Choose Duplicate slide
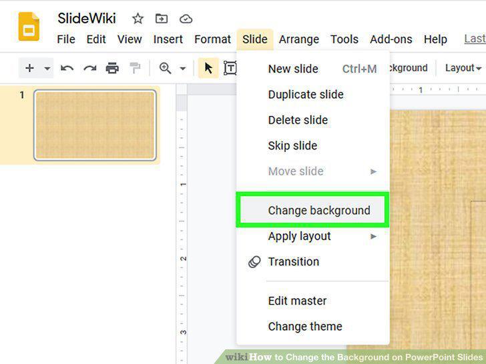 (x=313, y=95)
